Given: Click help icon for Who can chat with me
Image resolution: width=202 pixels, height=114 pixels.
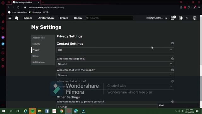Looking at the screenshot, I should (x=172, y=81).
